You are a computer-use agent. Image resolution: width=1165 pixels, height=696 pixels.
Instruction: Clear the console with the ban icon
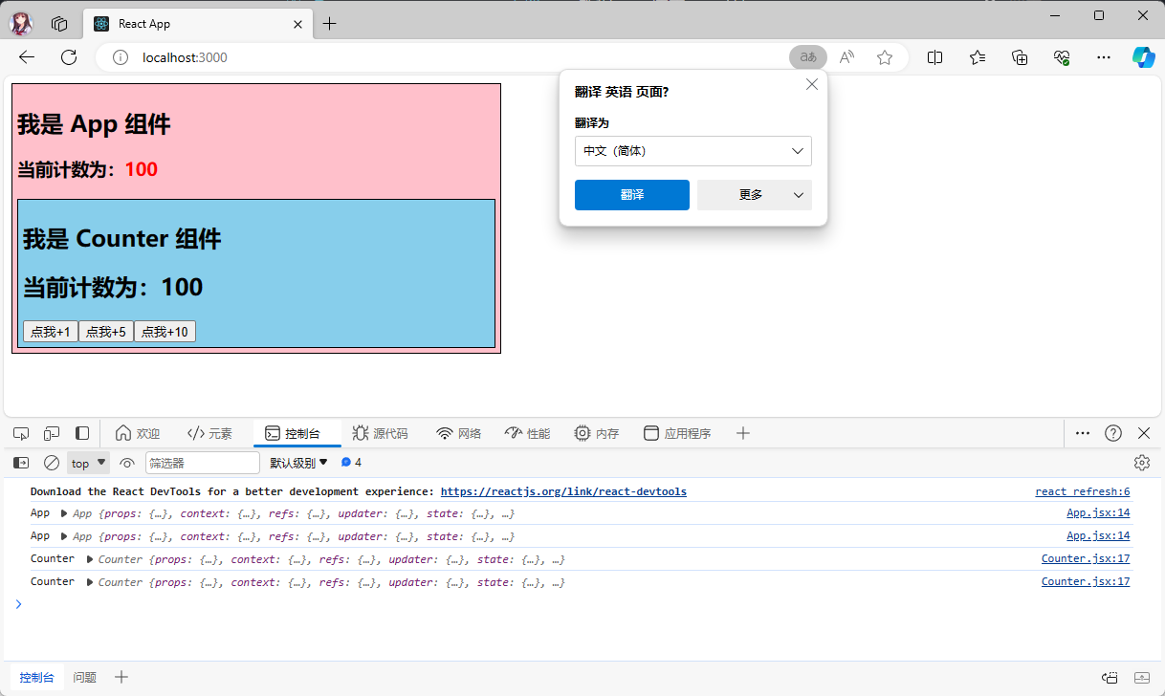[52, 463]
